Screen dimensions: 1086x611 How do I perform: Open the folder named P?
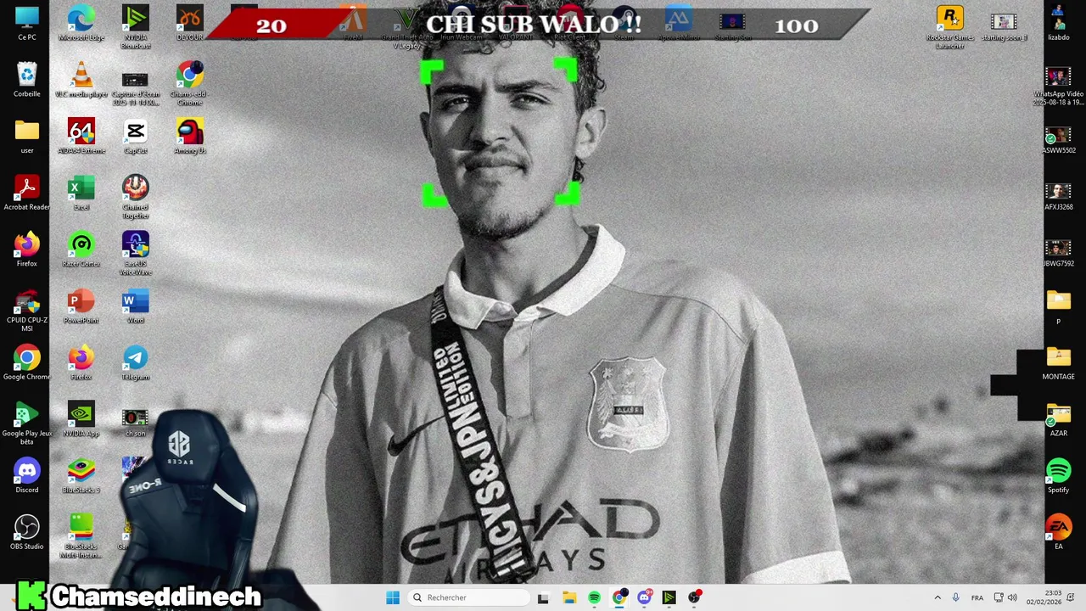point(1059,305)
